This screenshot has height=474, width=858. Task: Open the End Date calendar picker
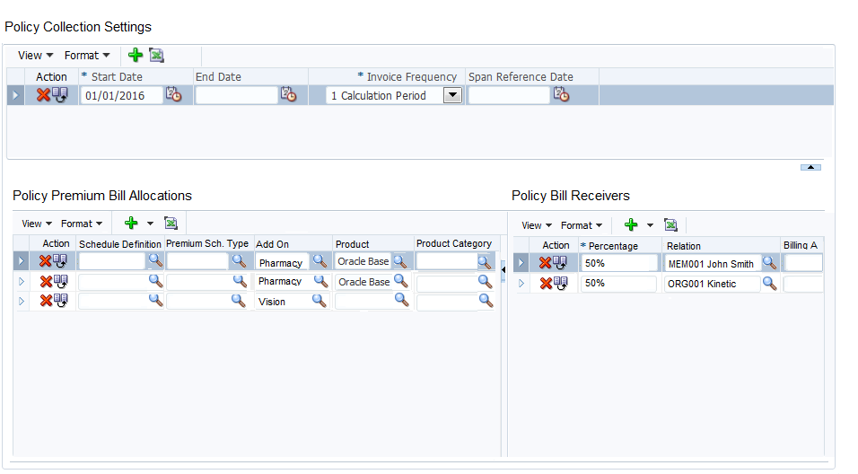click(288, 94)
